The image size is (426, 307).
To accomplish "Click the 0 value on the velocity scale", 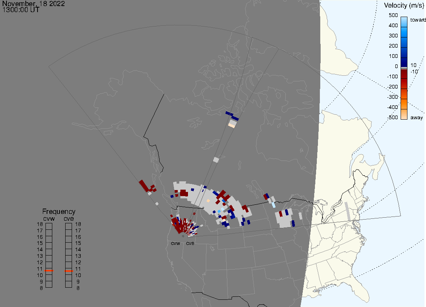I will click(x=396, y=66).
